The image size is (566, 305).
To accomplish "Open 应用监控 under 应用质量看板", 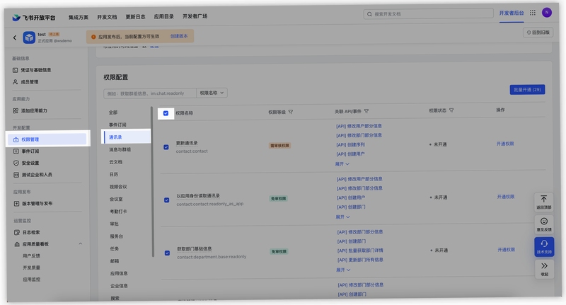I will coord(32,280).
